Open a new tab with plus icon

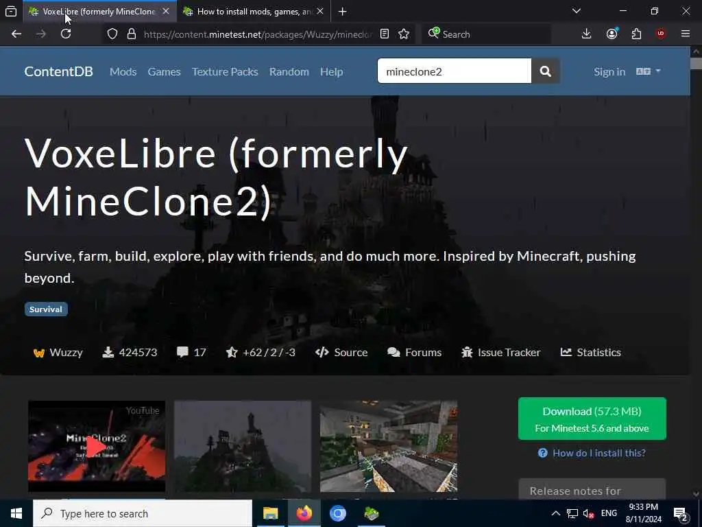coord(343,12)
